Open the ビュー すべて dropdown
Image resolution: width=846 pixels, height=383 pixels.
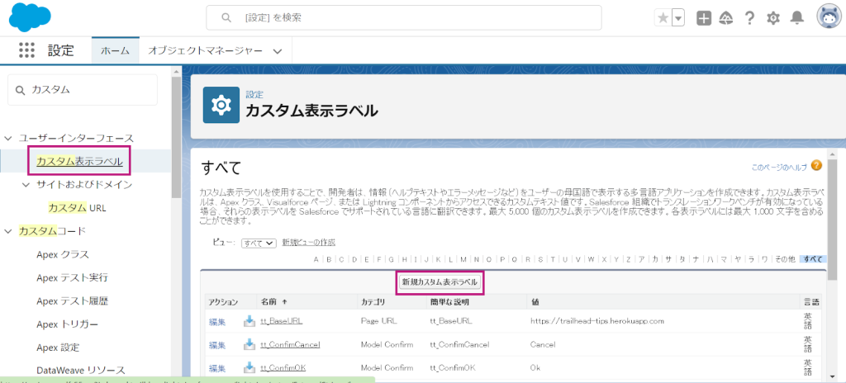coord(259,244)
